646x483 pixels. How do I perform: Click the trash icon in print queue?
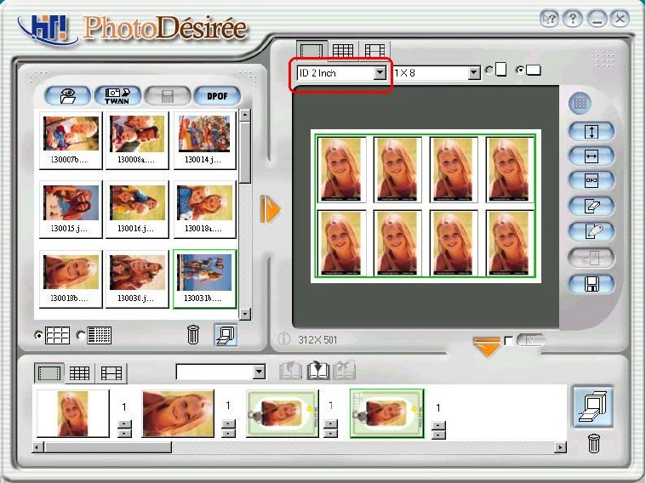[x=594, y=443]
